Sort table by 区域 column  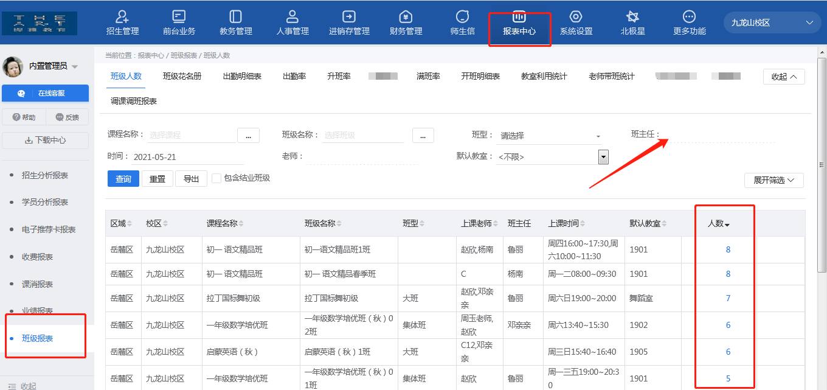(122, 223)
